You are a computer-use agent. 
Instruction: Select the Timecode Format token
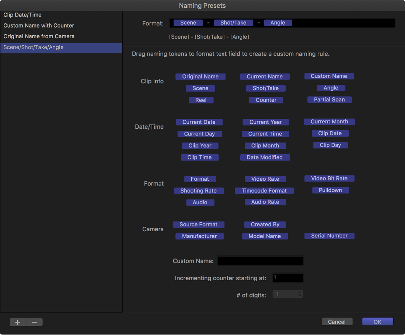click(264, 190)
